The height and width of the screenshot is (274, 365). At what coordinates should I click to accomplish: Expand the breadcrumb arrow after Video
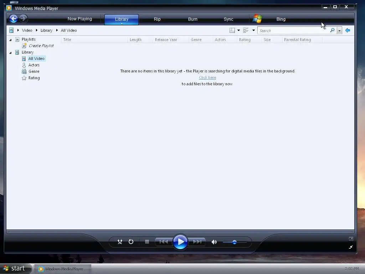coord(37,30)
